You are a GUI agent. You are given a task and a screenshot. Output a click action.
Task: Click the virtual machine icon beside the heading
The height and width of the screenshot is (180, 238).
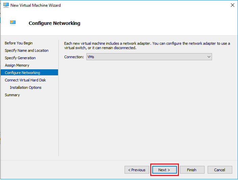point(13,23)
